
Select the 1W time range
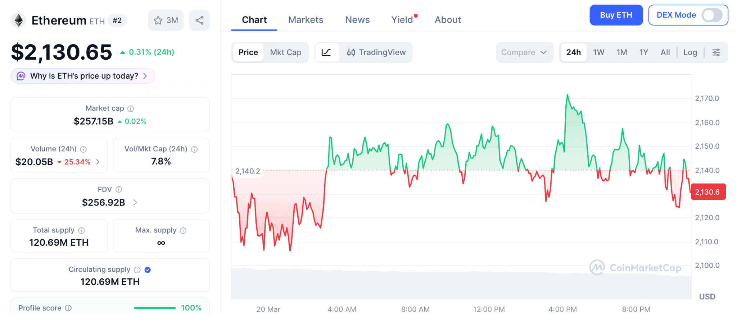tap(598, 52)
